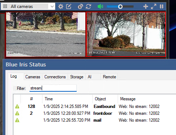Click the frontdoor No stream 12002 message
This screenshot has height=135, width=176.
[x=139, y=113]
